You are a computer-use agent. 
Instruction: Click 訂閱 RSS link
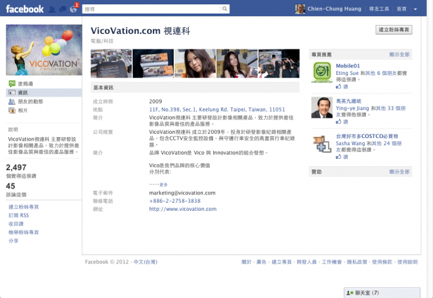[x=18, y=215]
